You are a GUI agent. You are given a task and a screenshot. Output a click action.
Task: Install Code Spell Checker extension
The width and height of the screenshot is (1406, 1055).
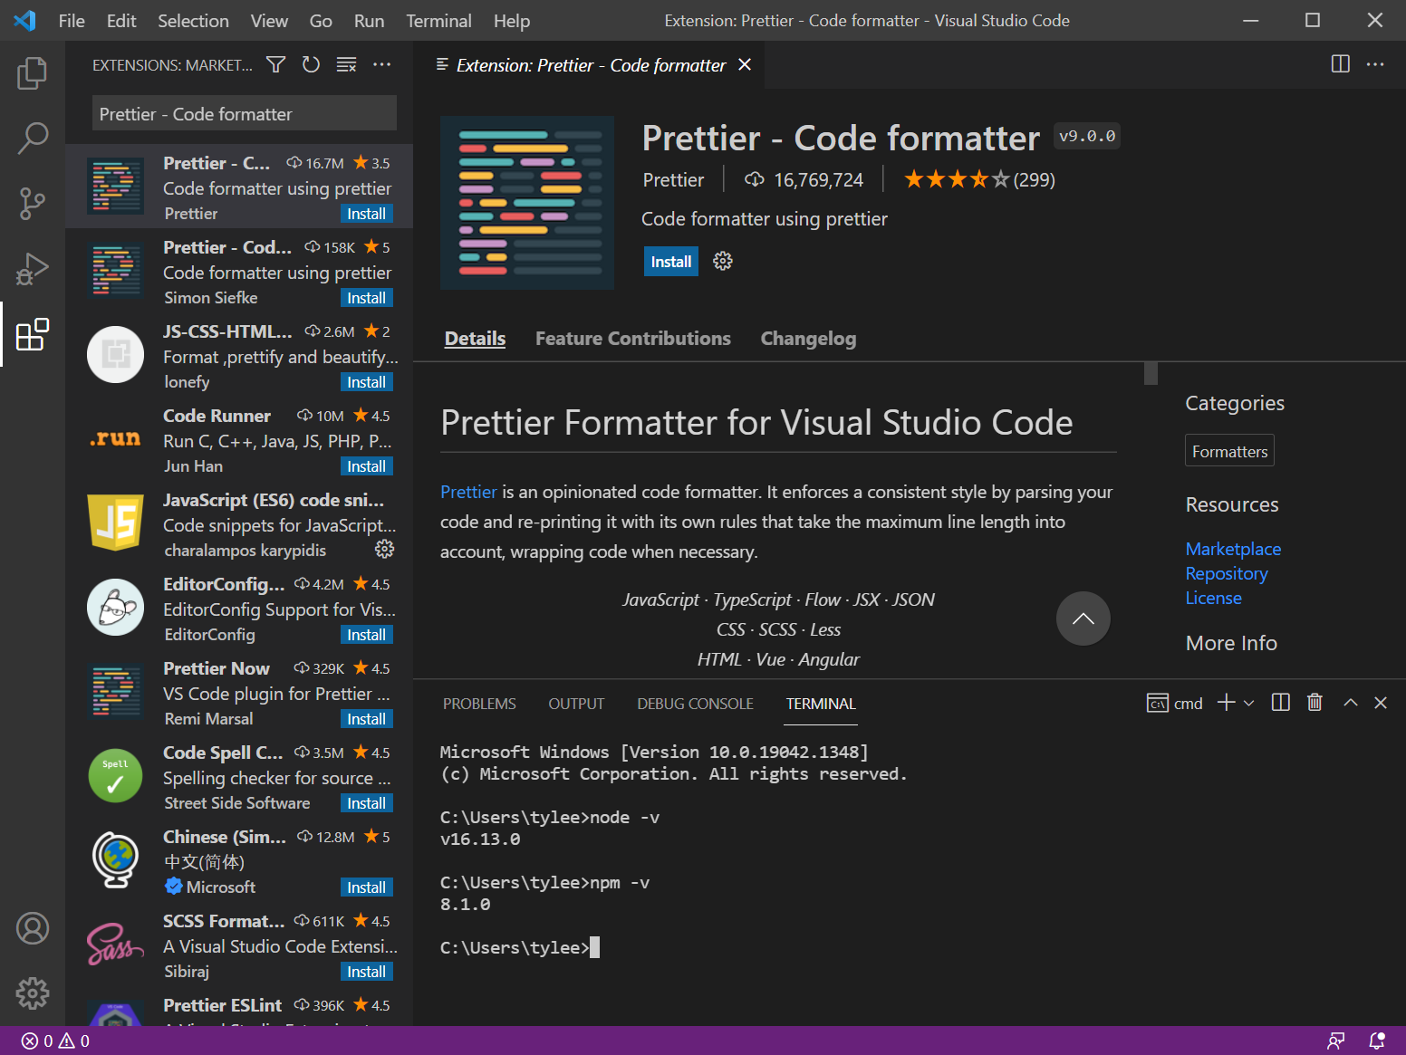(367, 803)
